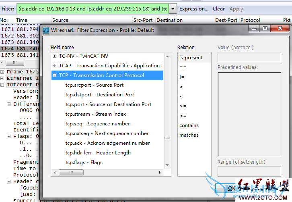Minimize the Filter Expression dialog
Viewport: 292px width, 202px height.
(x=254, y=28)
